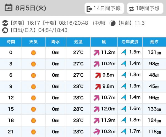
Task: Click the red wind arrow in 6時 row
Action: (98, 75)
